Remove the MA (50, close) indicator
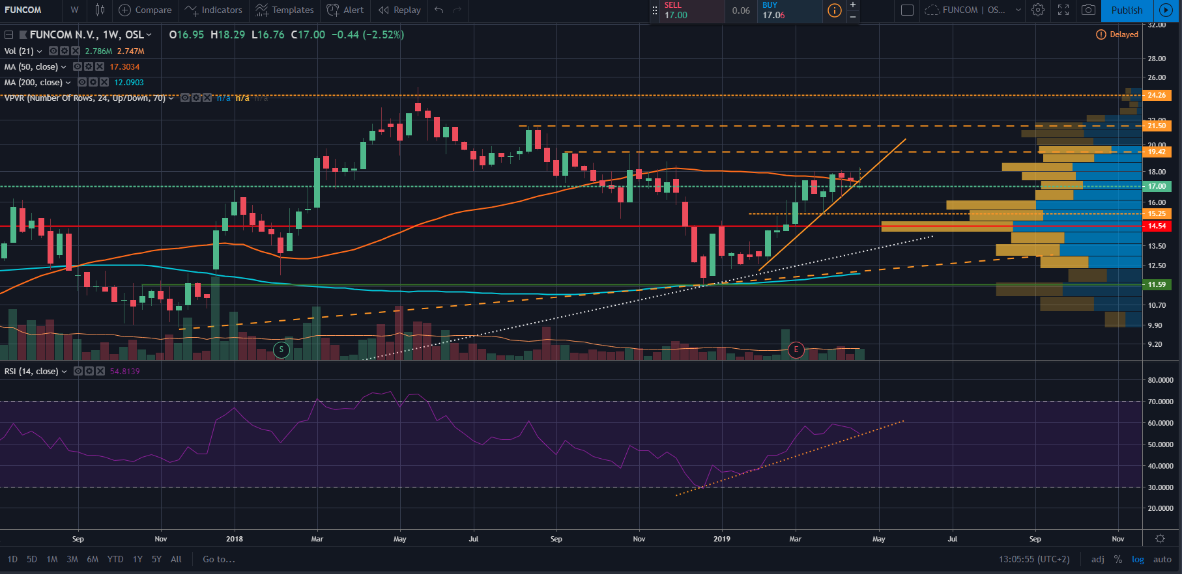The height and width of the screenshot is (574, 1182). coord(100,66)
